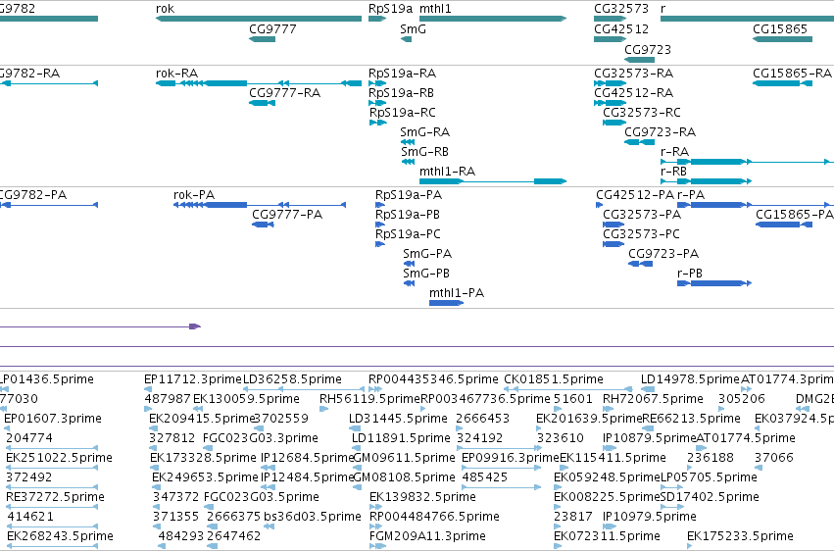Image resolution: width=834 pixels, height=551 pixels.
Task: Click the LD36258.5prime EST label
Action: coord(292,379)
